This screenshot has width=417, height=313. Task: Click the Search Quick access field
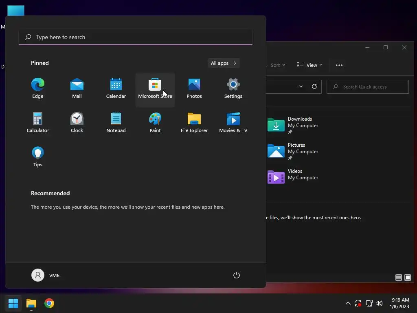coord(368,87)
